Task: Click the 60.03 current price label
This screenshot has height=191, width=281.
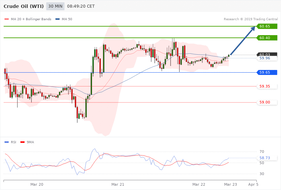Action: click(x=267, y=54)
